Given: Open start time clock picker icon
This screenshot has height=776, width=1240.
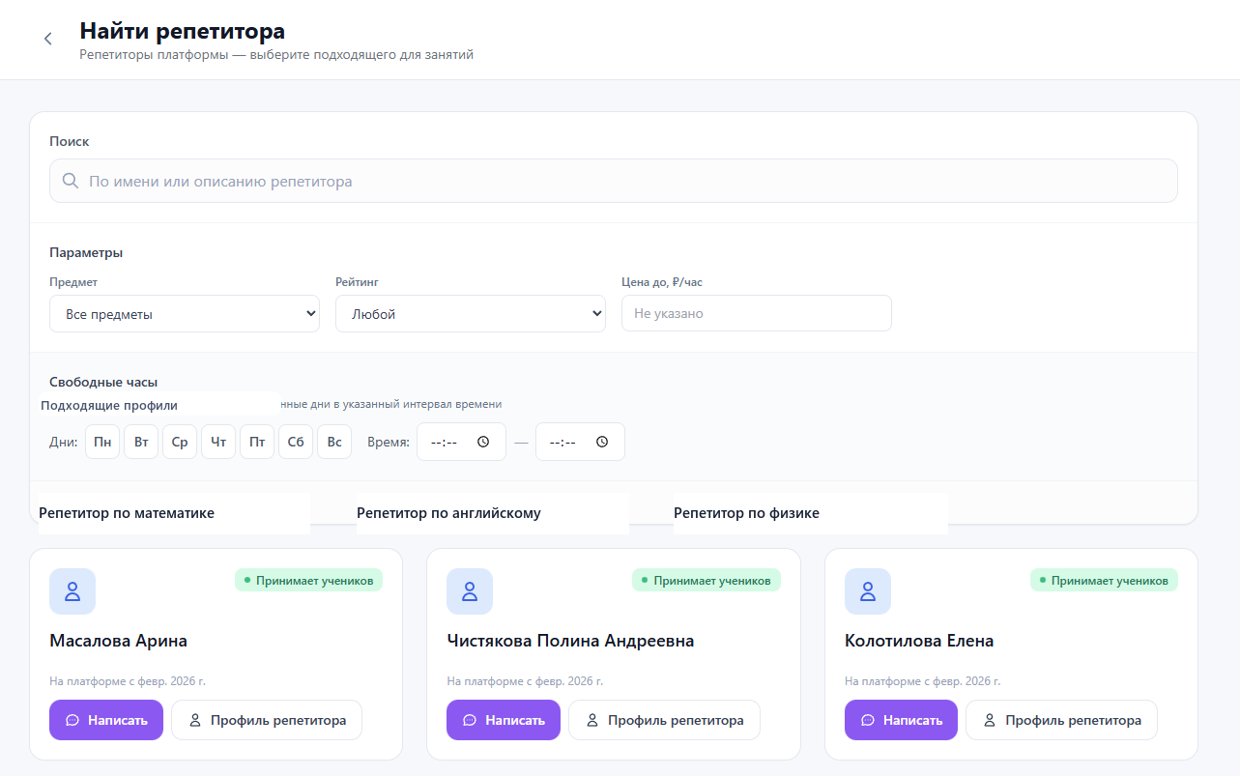Looking at the screenshot, I should pyautogui.click(x=483, y=442).
